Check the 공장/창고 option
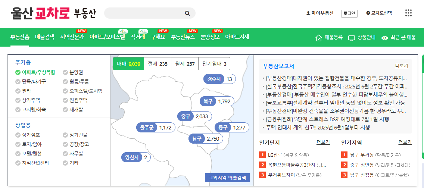The height and width of the screenshot is (188, 424). [76, 144]
